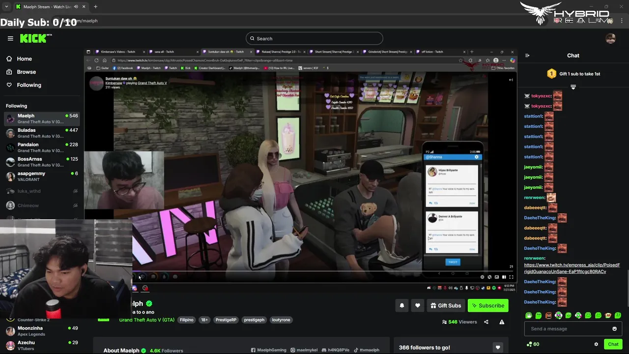Open the hamburger sidebar menu

click(x=10, y=38)
